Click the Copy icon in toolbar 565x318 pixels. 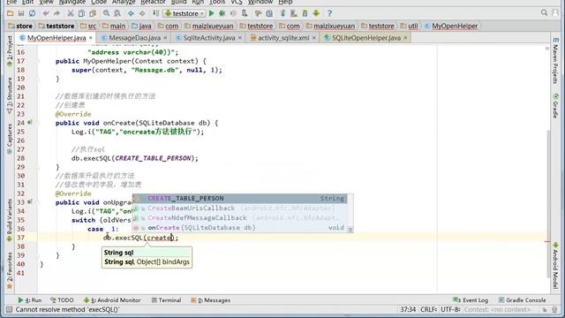81,14
